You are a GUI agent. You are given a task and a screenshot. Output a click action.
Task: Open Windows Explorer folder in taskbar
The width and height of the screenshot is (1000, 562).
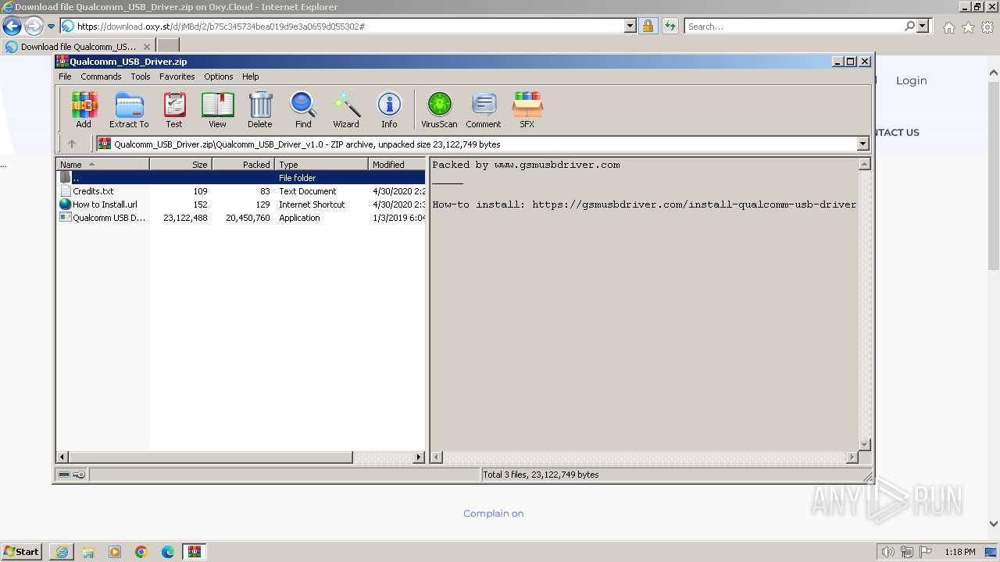(x=88, y=552)
